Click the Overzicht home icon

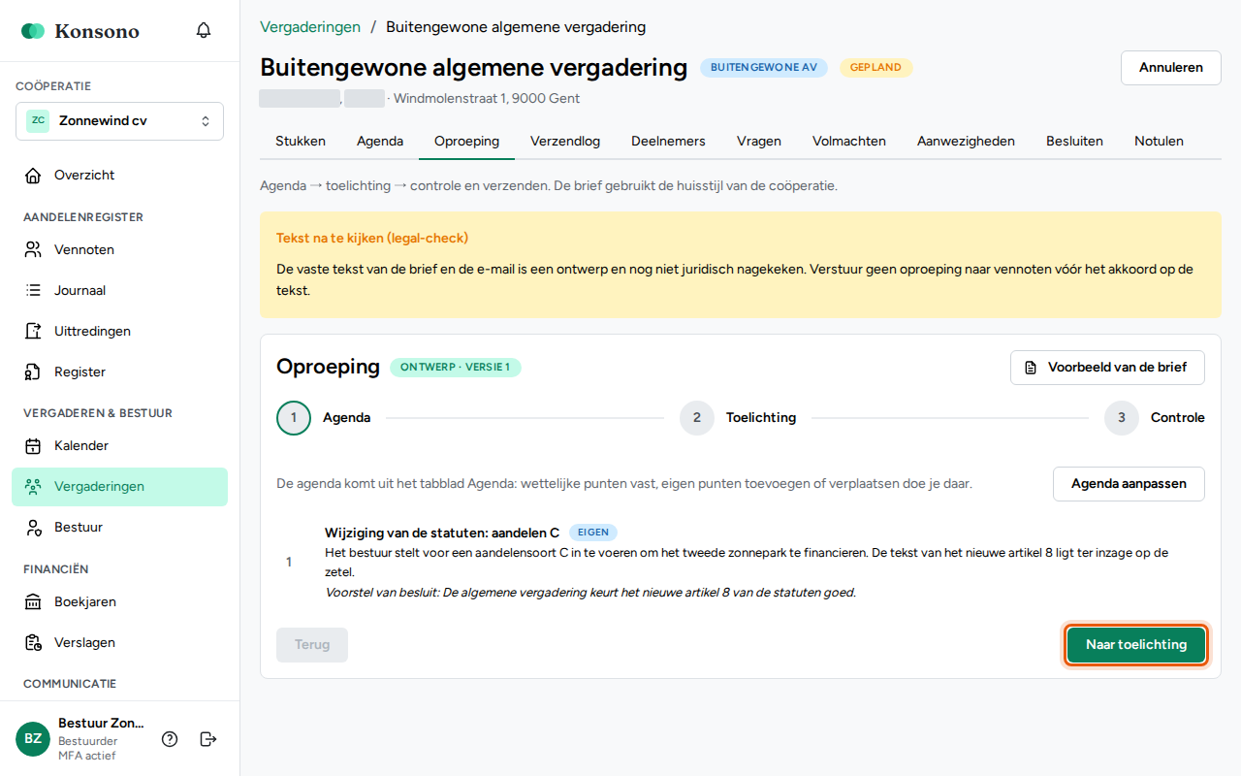(x=33, y=176)
